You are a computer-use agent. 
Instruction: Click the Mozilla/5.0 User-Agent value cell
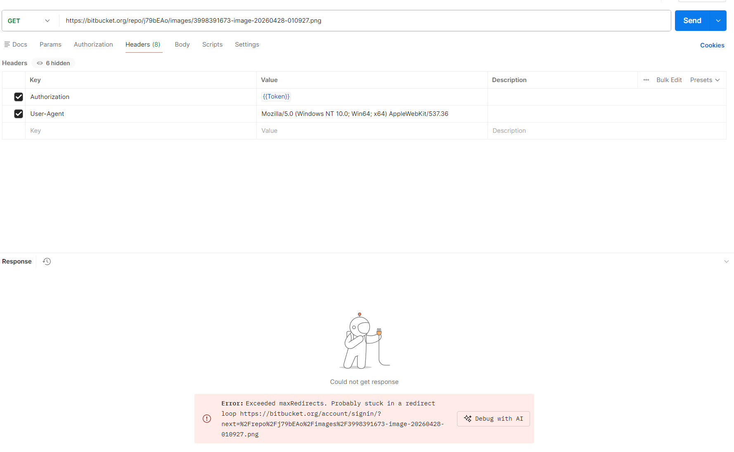(372, 114)
